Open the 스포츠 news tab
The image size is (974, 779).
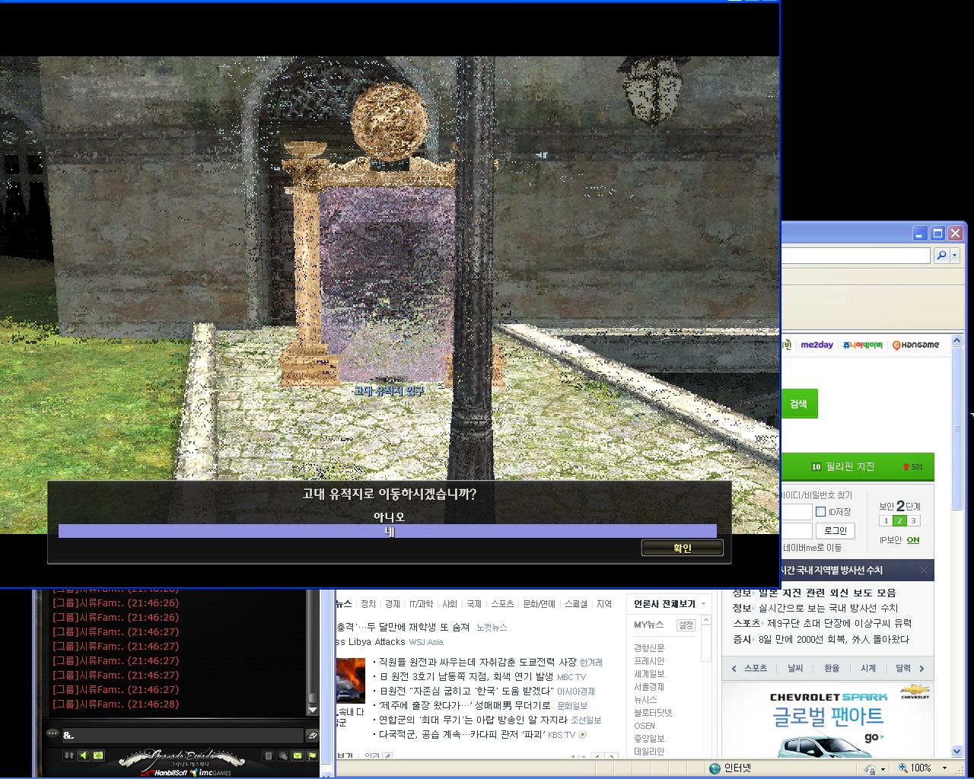point(502,604)
